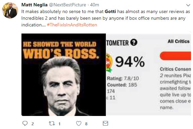193x129 pixels.
Task: Click the retweet count number 1
Action: 59,124
